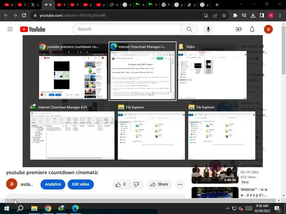The image size is (286, 214).
Task: Open the Webinar pool video thumbnail
Action: [215, 193]
